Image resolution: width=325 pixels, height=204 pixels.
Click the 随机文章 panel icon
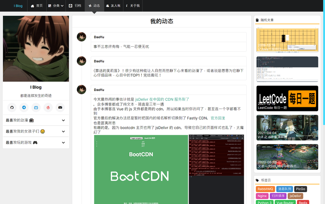click(257, 20)
